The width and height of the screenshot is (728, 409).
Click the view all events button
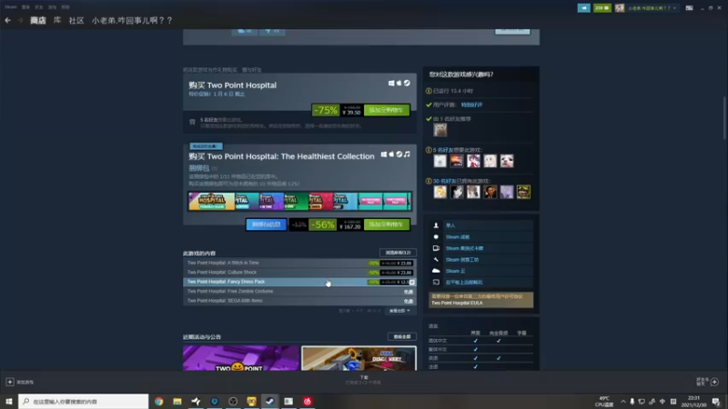pyautogui.click(x=401, y=336)
